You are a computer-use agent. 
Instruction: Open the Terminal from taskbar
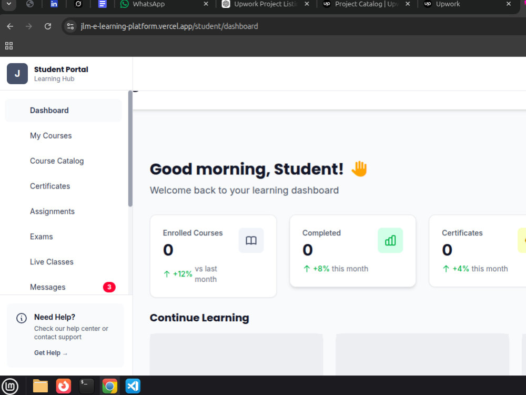(x=87, y=386)
